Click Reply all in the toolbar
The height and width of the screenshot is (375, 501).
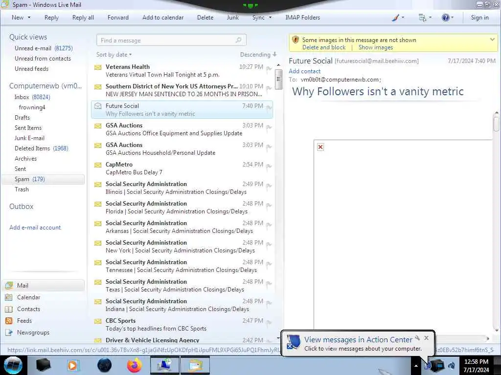pos(83,18)
